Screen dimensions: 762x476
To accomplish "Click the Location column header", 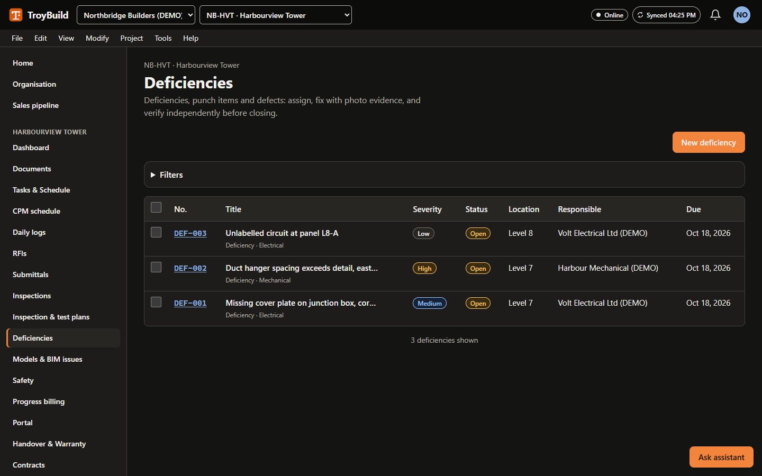I will click(x=524, y=209).
